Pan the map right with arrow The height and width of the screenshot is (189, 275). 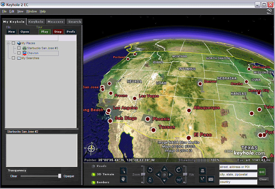coord(170,174)
